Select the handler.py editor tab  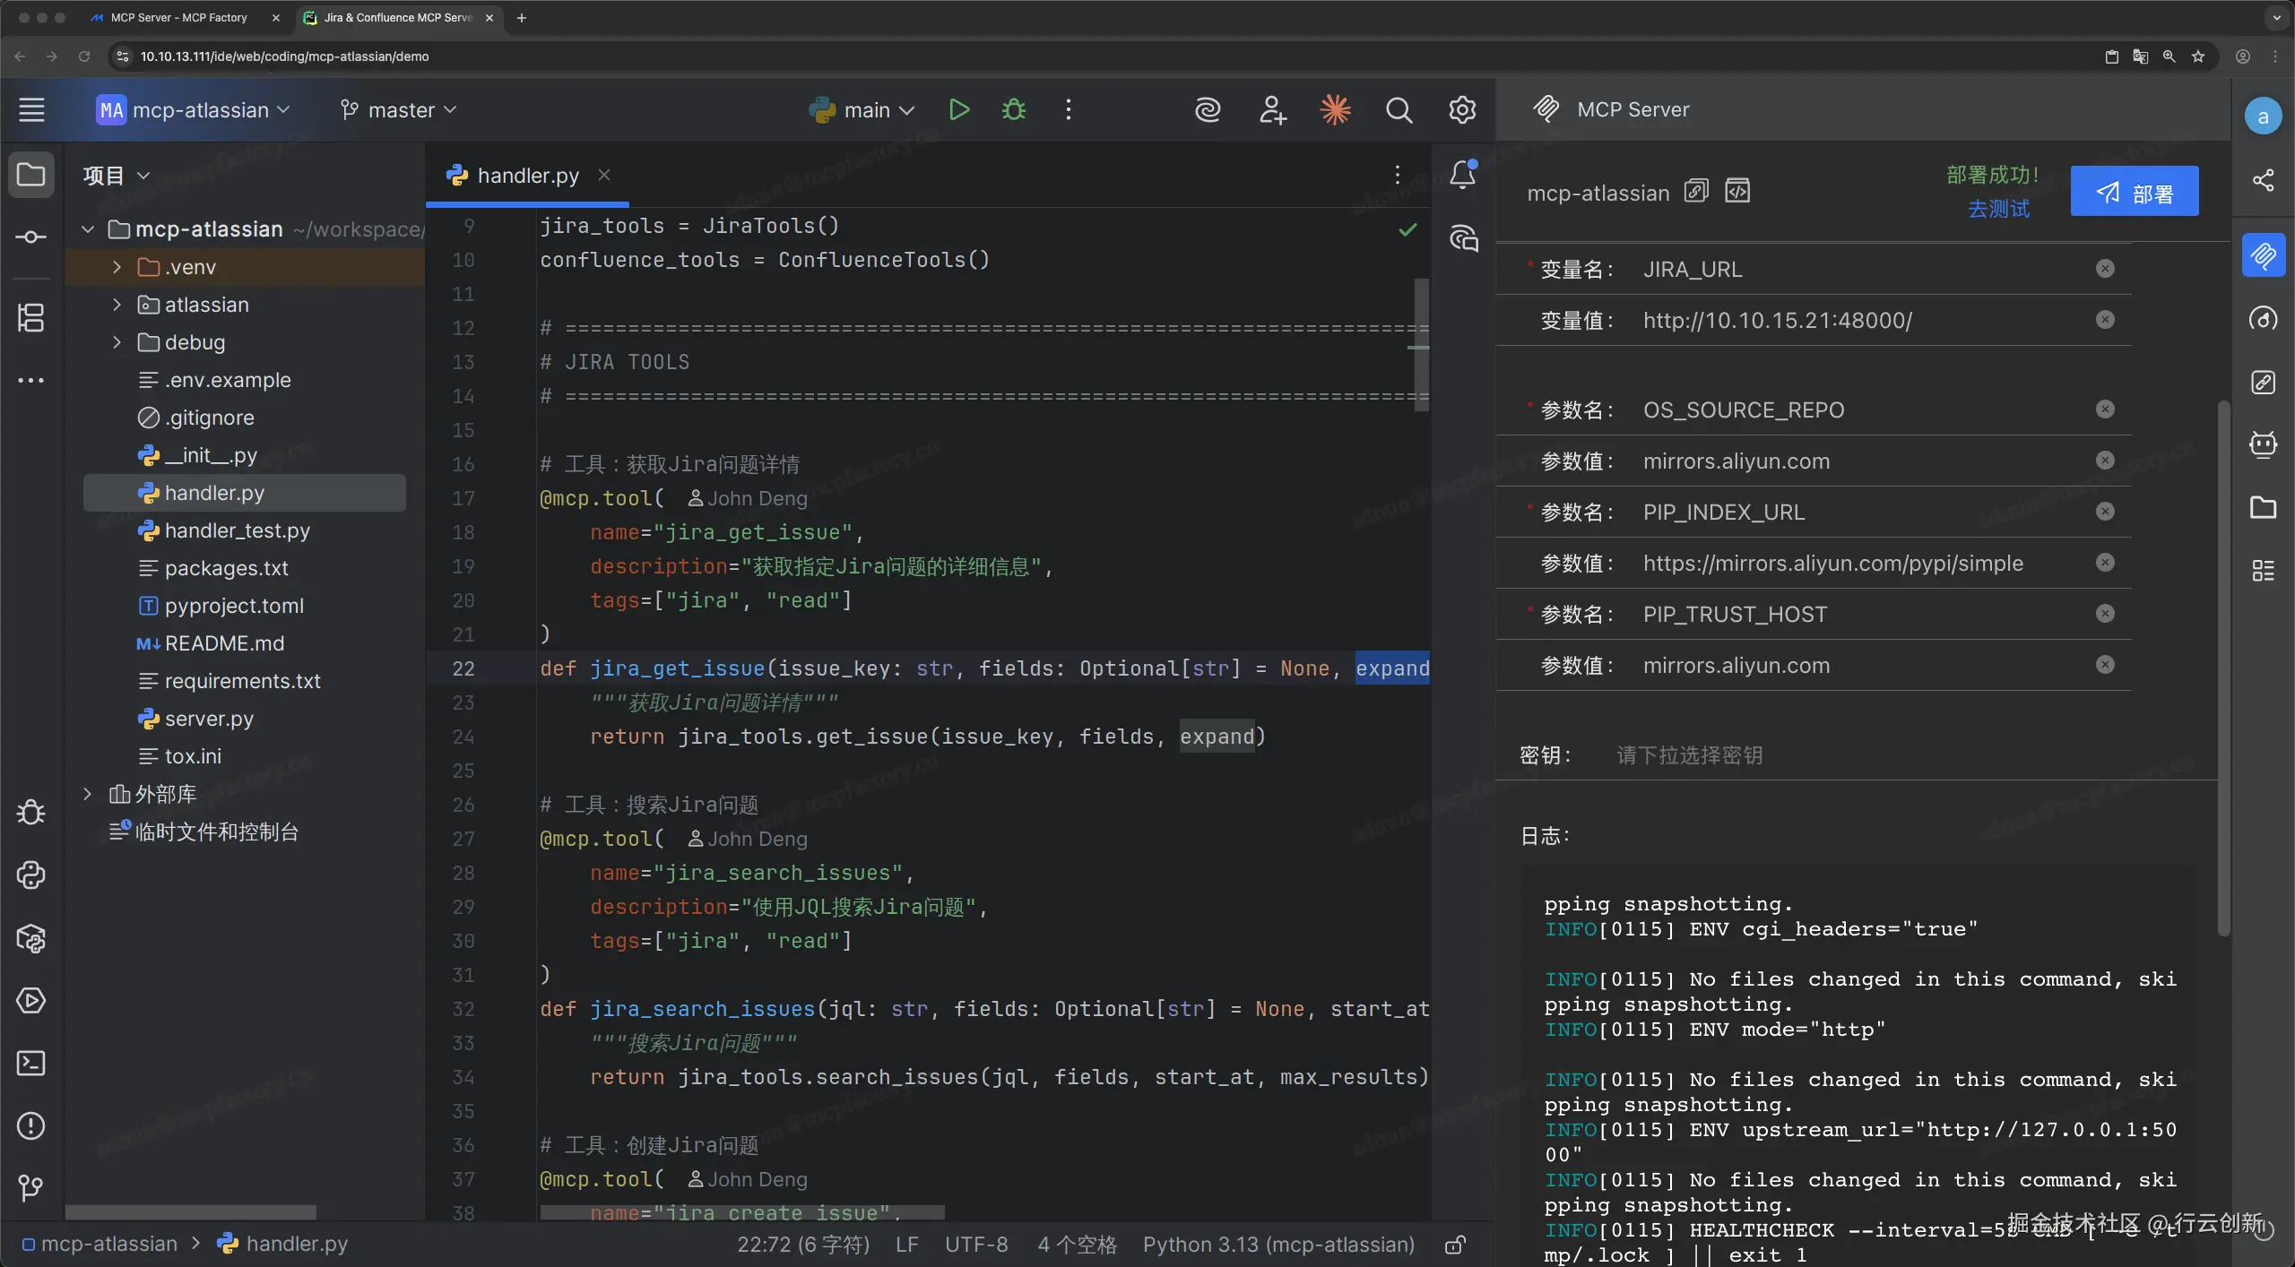coord(527,176)
